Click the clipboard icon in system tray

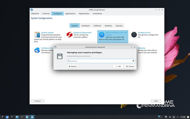click(x=166, y=117)
